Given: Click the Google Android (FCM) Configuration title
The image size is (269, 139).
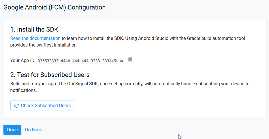Looking at the screenshot, I should coord(54,7).
